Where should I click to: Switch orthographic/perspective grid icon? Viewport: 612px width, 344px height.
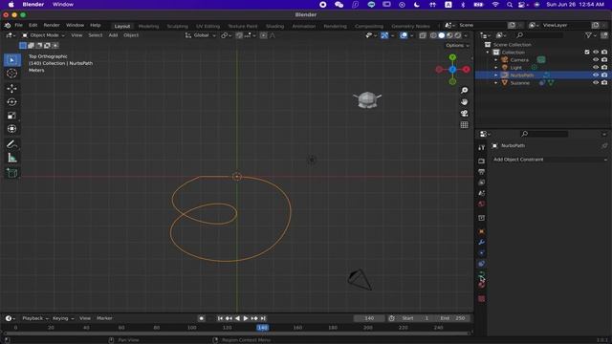pyautogui.click(x=464, y=125)
